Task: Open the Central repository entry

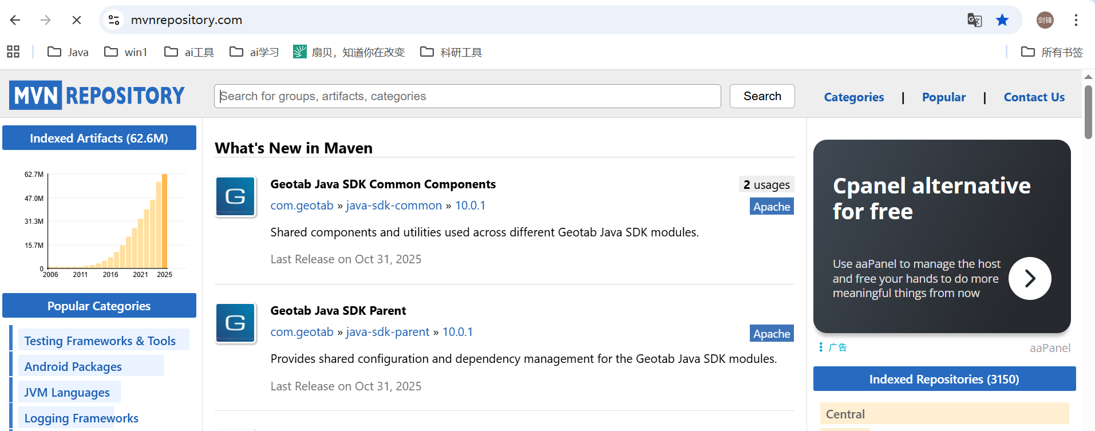Action: point(944,414)
